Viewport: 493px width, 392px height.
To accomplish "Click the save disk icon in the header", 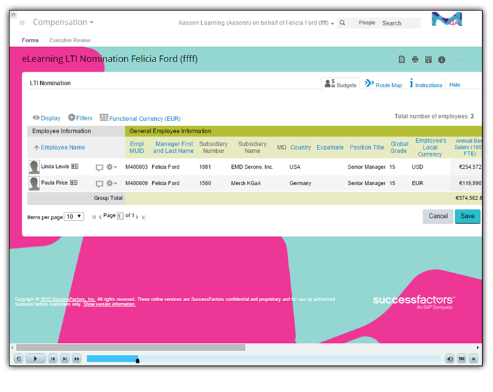I will click(x=428, y=60).
